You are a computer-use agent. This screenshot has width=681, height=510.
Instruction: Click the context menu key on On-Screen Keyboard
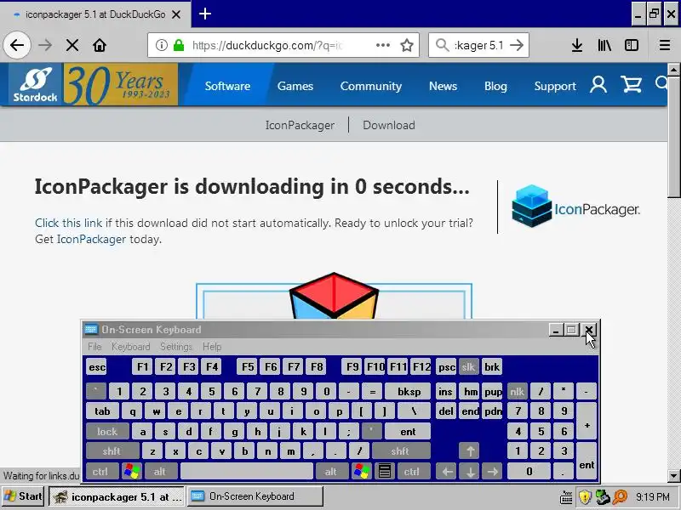[x=384, y=471]
